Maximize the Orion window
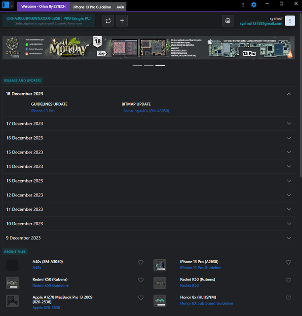The width and height of the screenshot is (302, 316). click(281, 3)
